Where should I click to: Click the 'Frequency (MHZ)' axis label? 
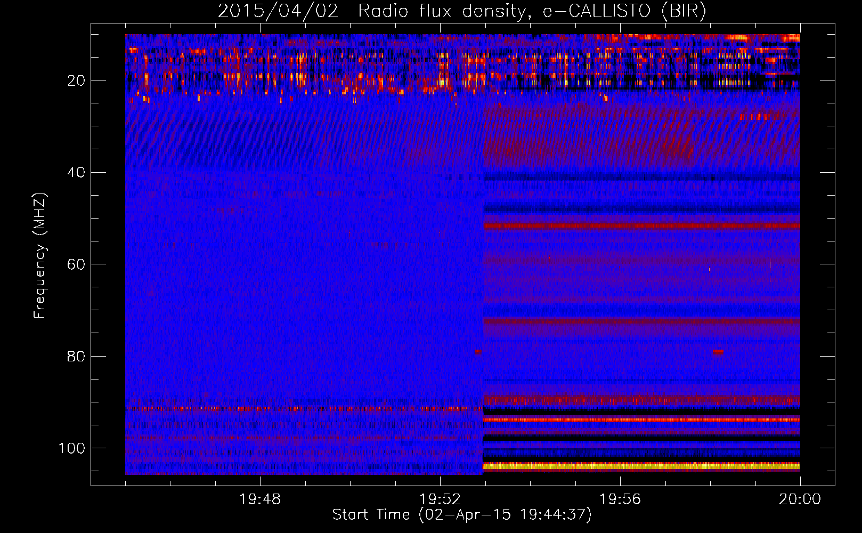[40, 255]
